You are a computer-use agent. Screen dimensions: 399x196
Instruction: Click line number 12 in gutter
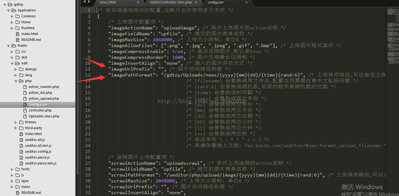(x=88, y=75)
